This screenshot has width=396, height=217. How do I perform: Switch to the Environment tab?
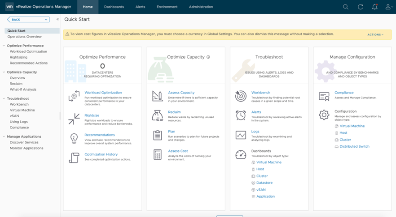pyautogui.click(x=167, y=7)
